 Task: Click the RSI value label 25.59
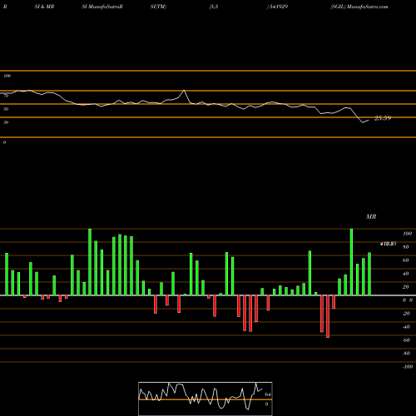click(383, 118)
